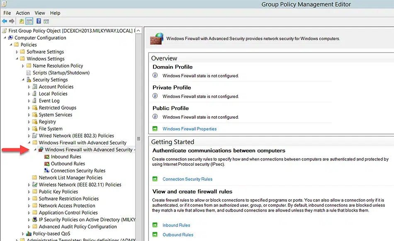Click the Forward arrow toolbar icon
This screenshot has width=394, height=241.
(12, 21)
